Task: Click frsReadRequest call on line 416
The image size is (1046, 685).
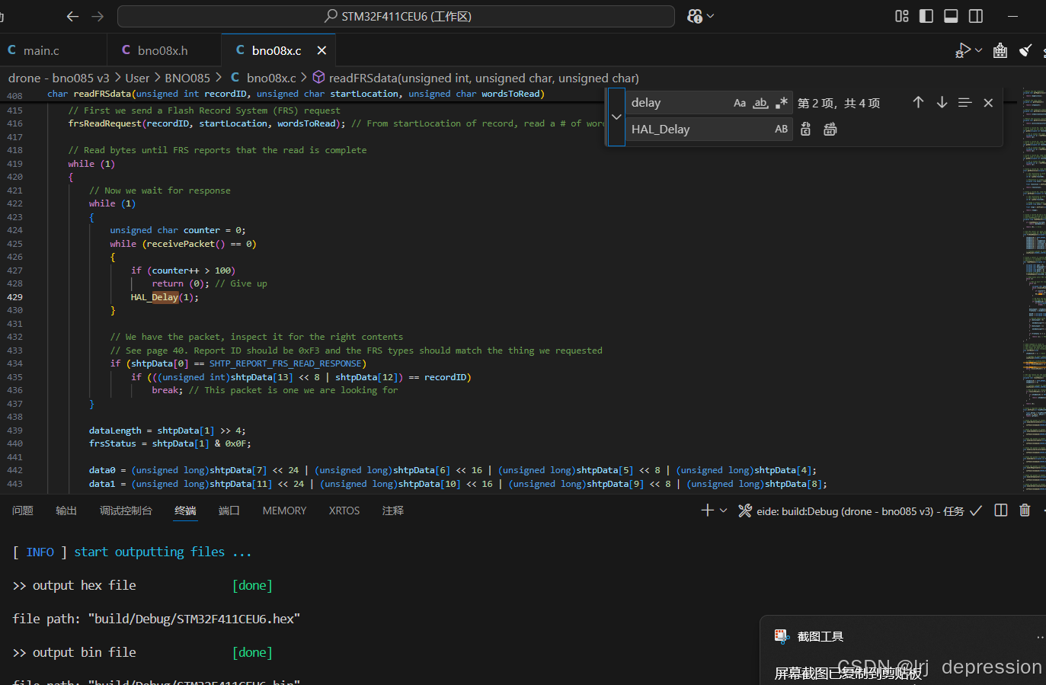Action: (x=206, y=123)
